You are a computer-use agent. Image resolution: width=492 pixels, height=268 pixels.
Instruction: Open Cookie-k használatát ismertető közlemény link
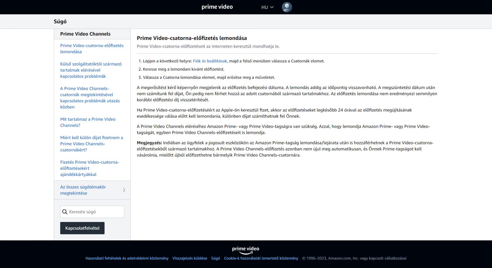(261, 258)
